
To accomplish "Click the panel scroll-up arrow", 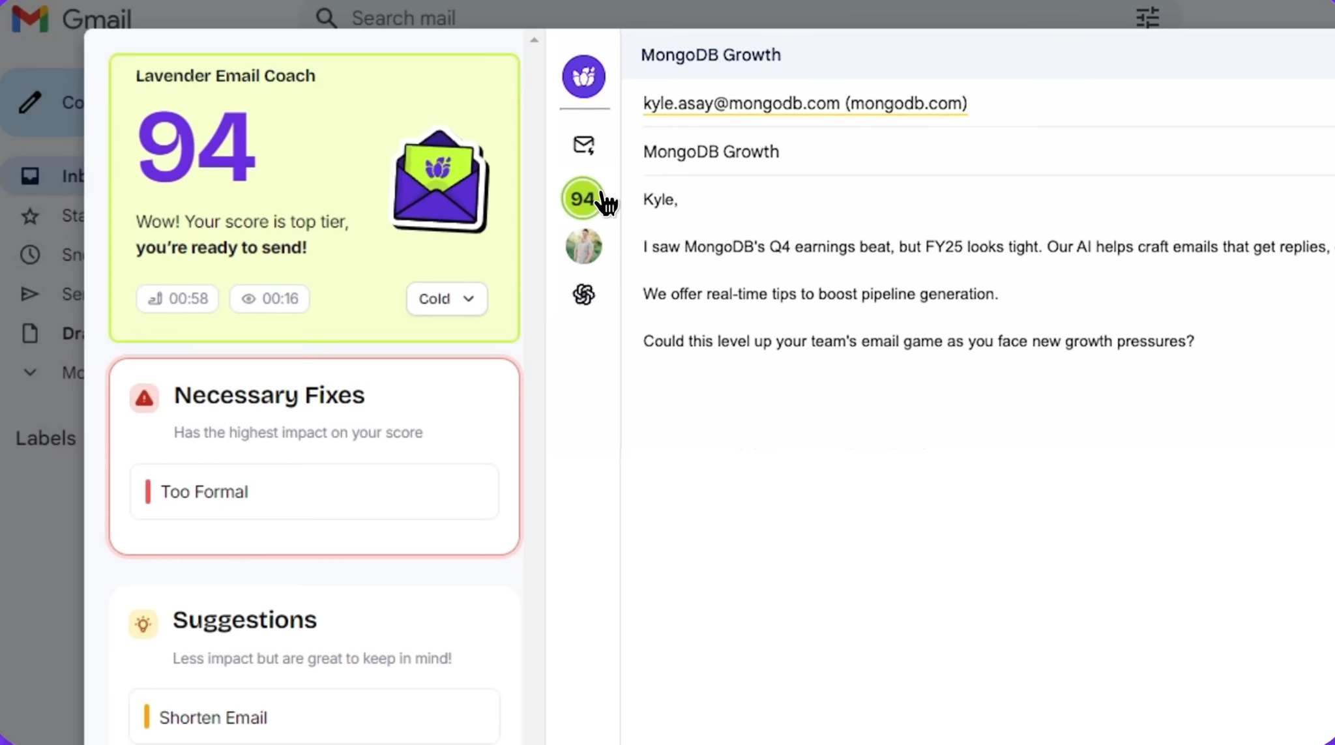I will 534,40.
